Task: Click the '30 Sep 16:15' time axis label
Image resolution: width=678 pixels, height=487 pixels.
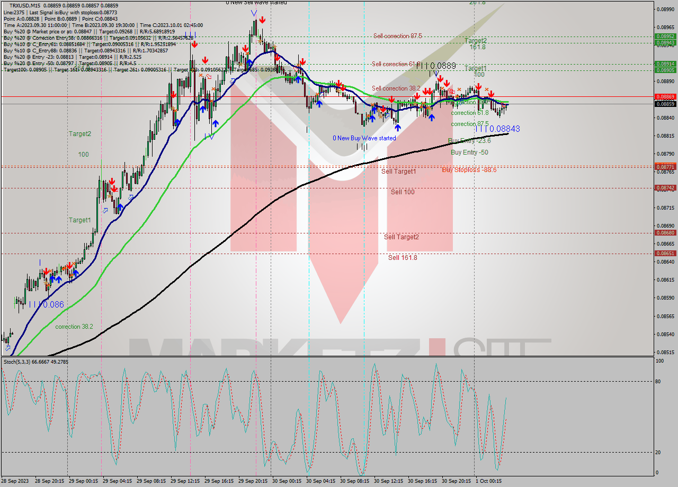Action: 422,481
